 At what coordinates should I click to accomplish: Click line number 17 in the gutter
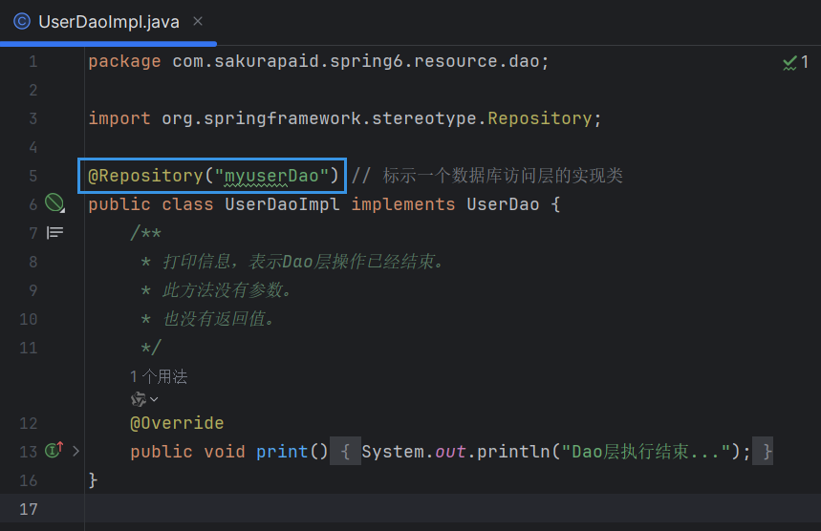point(29,509)
